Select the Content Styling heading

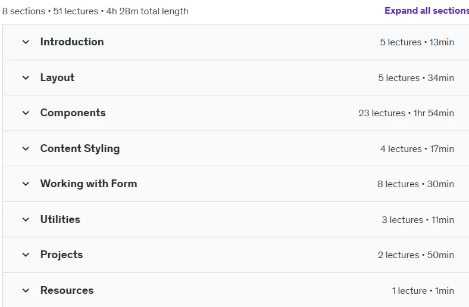[x=80, y=148]
